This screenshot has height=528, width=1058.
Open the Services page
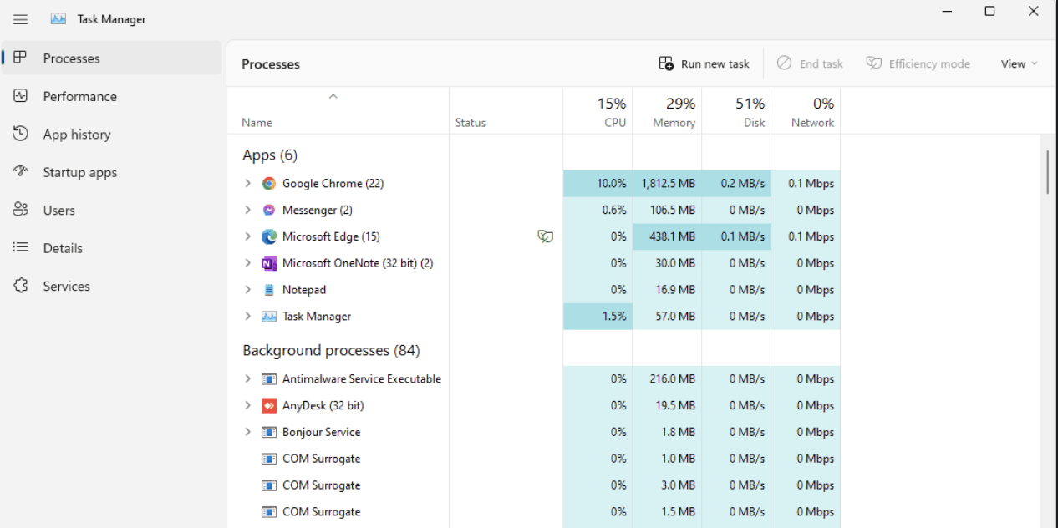coord(112,286)
